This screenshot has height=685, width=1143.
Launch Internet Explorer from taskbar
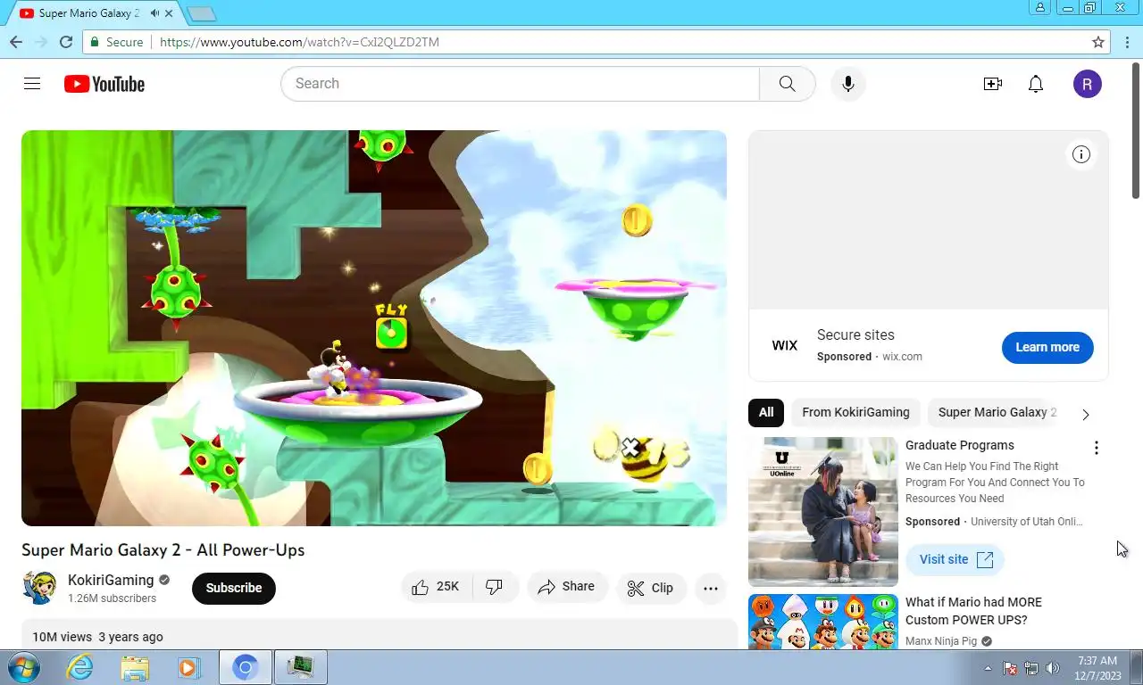[x=79, y=667]
